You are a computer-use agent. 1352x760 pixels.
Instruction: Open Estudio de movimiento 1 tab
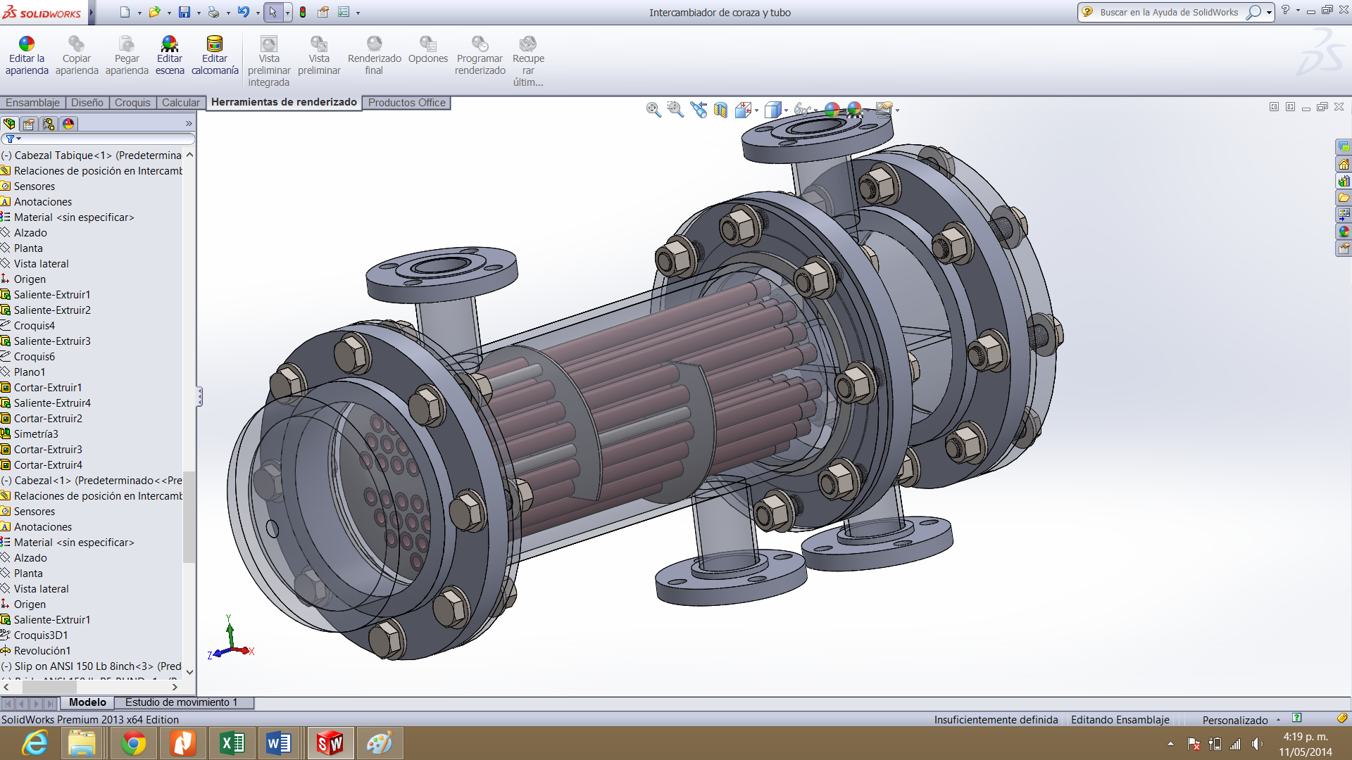[181, 702]
